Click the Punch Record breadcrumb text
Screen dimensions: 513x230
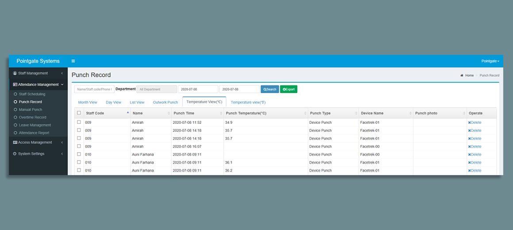[x=490, y=76]
